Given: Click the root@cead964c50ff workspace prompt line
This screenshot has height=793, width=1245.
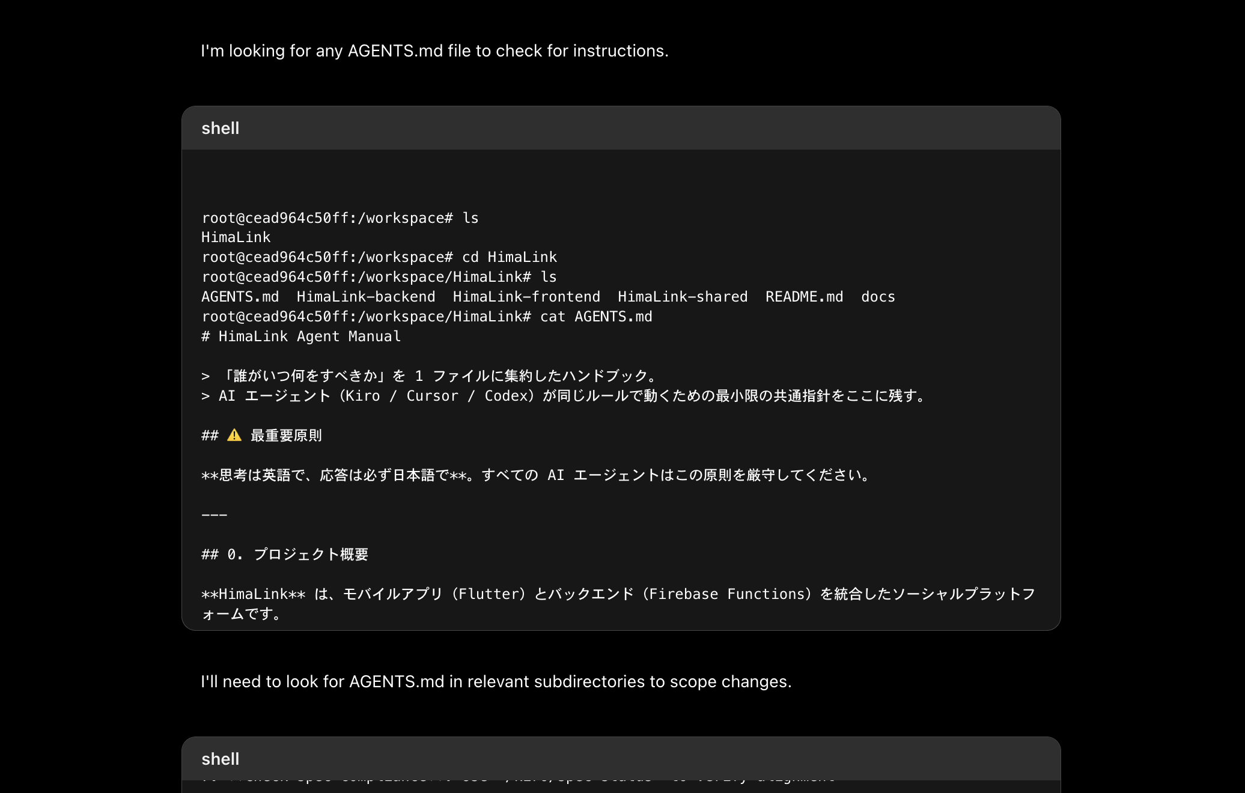Looking at the screenshot, I should pos(339,217).
